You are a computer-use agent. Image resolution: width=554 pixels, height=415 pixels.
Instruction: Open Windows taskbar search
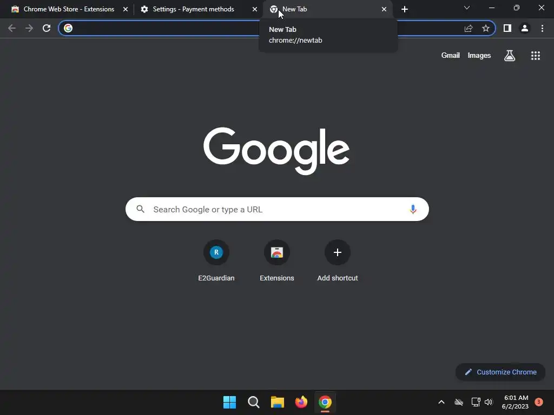click(x=254, y=402)
